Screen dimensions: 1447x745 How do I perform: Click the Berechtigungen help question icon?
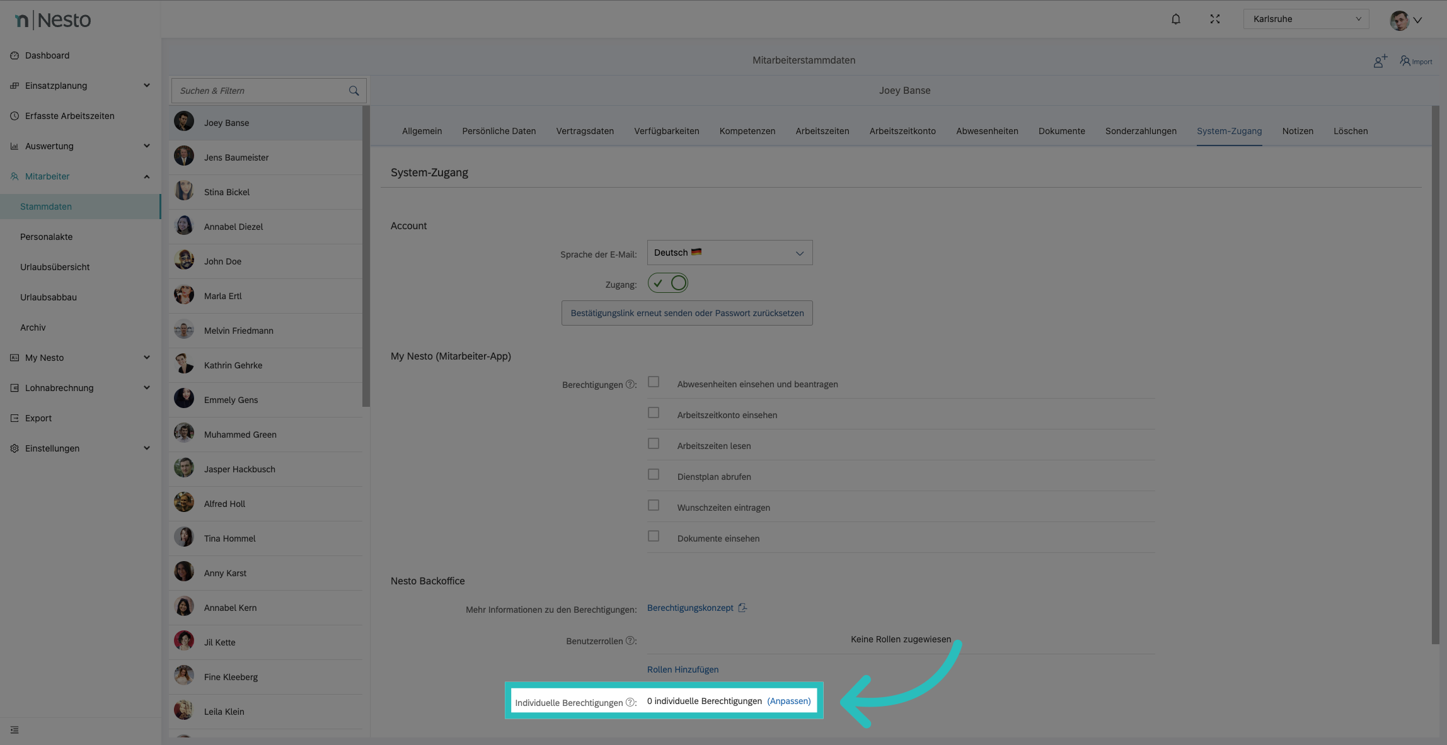[630, 384]
